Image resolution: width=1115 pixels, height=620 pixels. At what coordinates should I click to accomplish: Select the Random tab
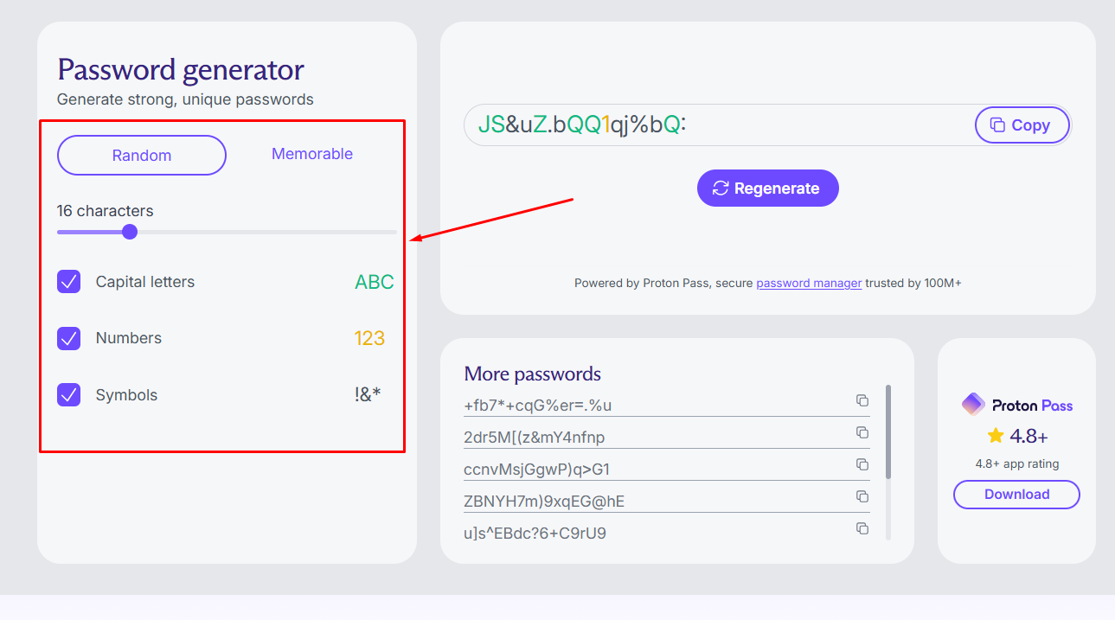coord(141,155)
